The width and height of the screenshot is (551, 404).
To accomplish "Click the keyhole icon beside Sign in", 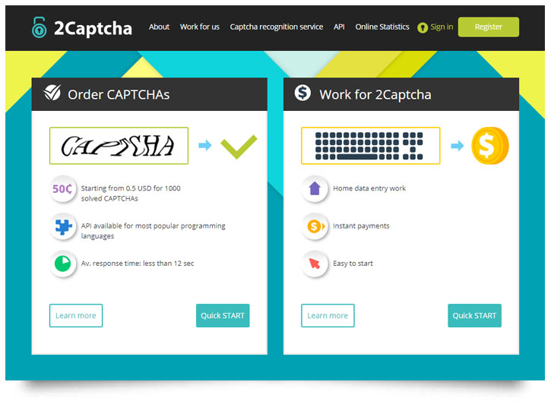I will (423, 27).
